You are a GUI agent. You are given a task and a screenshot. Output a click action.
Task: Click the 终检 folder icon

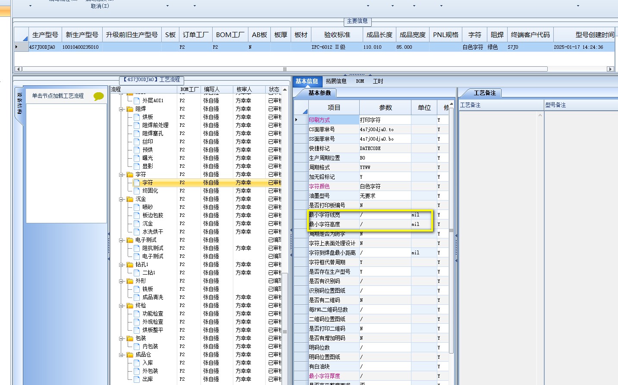pyautogui.click(x=130, y=306)
